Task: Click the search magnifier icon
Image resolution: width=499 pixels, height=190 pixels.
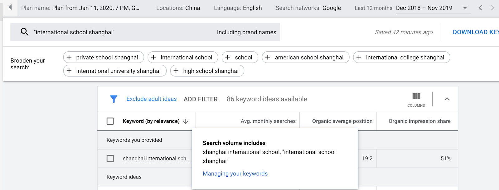Action: coord(25,32)
